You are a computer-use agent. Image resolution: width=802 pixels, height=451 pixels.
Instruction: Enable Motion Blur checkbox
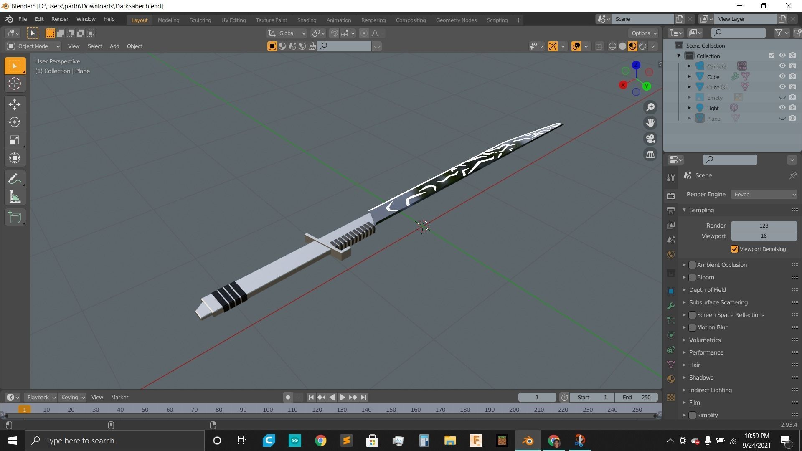tap(692, 327)
